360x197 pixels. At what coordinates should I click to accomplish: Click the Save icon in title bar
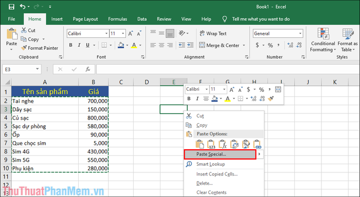tap(11, 7)
